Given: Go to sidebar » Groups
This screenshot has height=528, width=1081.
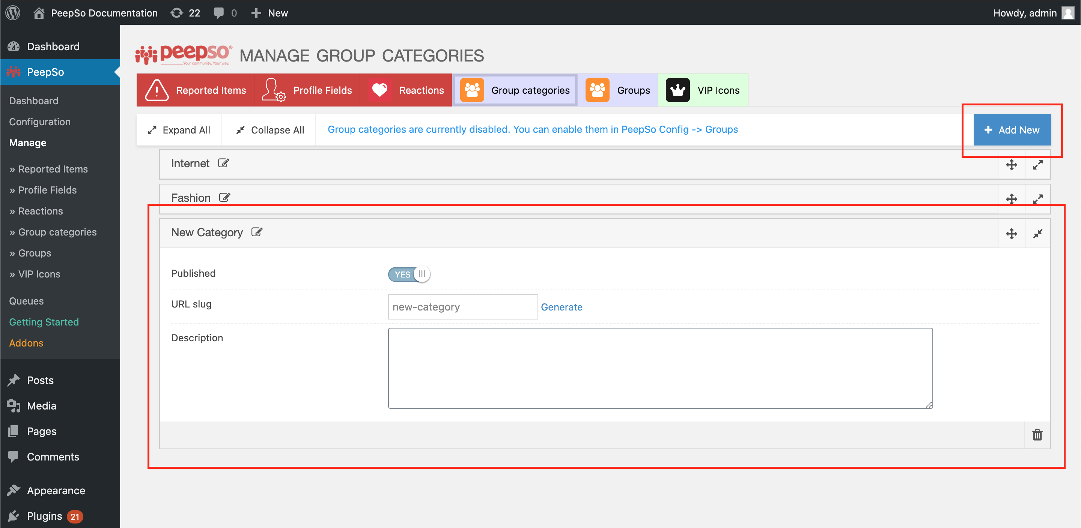Looking at the screenshot, I should point(30,252).
